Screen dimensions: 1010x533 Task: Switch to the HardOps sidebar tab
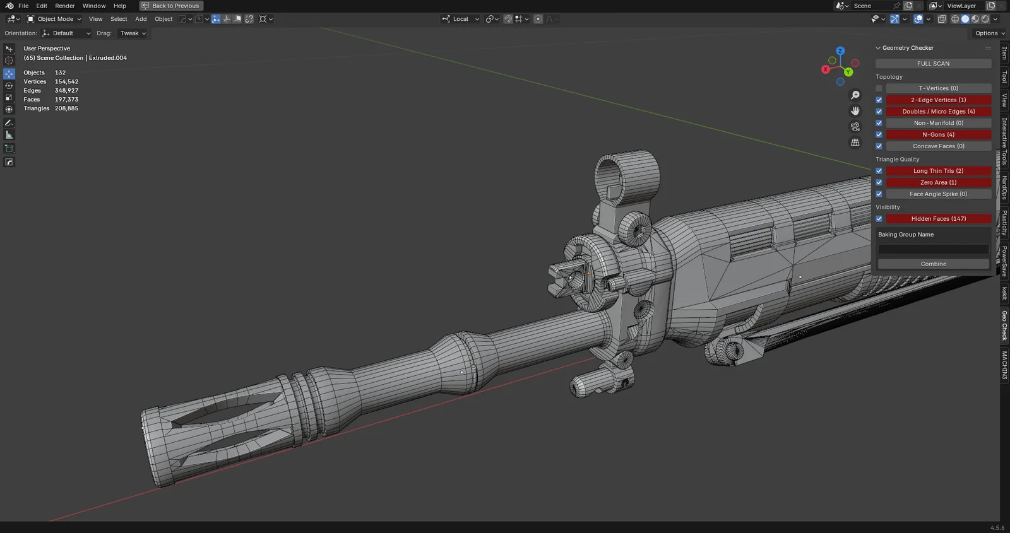click(1004, 187)
